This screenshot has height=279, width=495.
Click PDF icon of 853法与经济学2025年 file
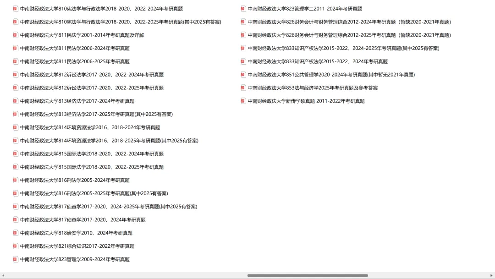(x=243, y=88)
